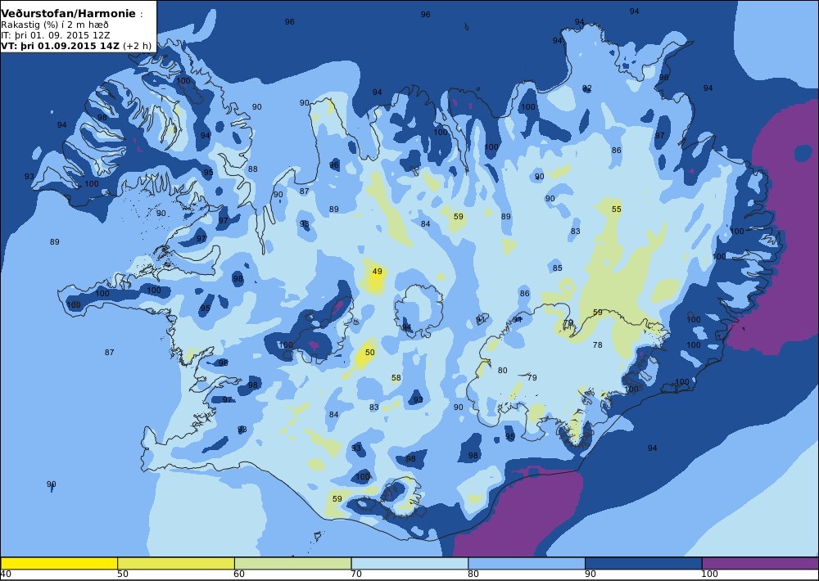Click the purple above-100 legend swatch

click(x=760, y=563)
